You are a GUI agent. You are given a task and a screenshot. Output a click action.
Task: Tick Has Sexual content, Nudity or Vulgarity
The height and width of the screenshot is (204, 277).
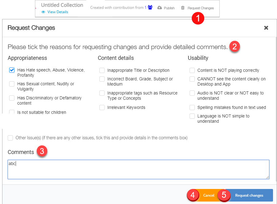(x=12, y=84)
